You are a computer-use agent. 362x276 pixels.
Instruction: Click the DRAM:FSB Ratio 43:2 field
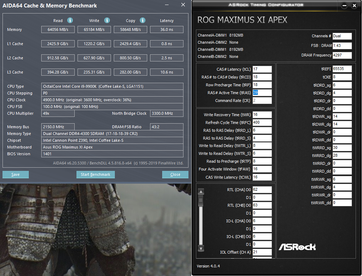click(167, 127)
